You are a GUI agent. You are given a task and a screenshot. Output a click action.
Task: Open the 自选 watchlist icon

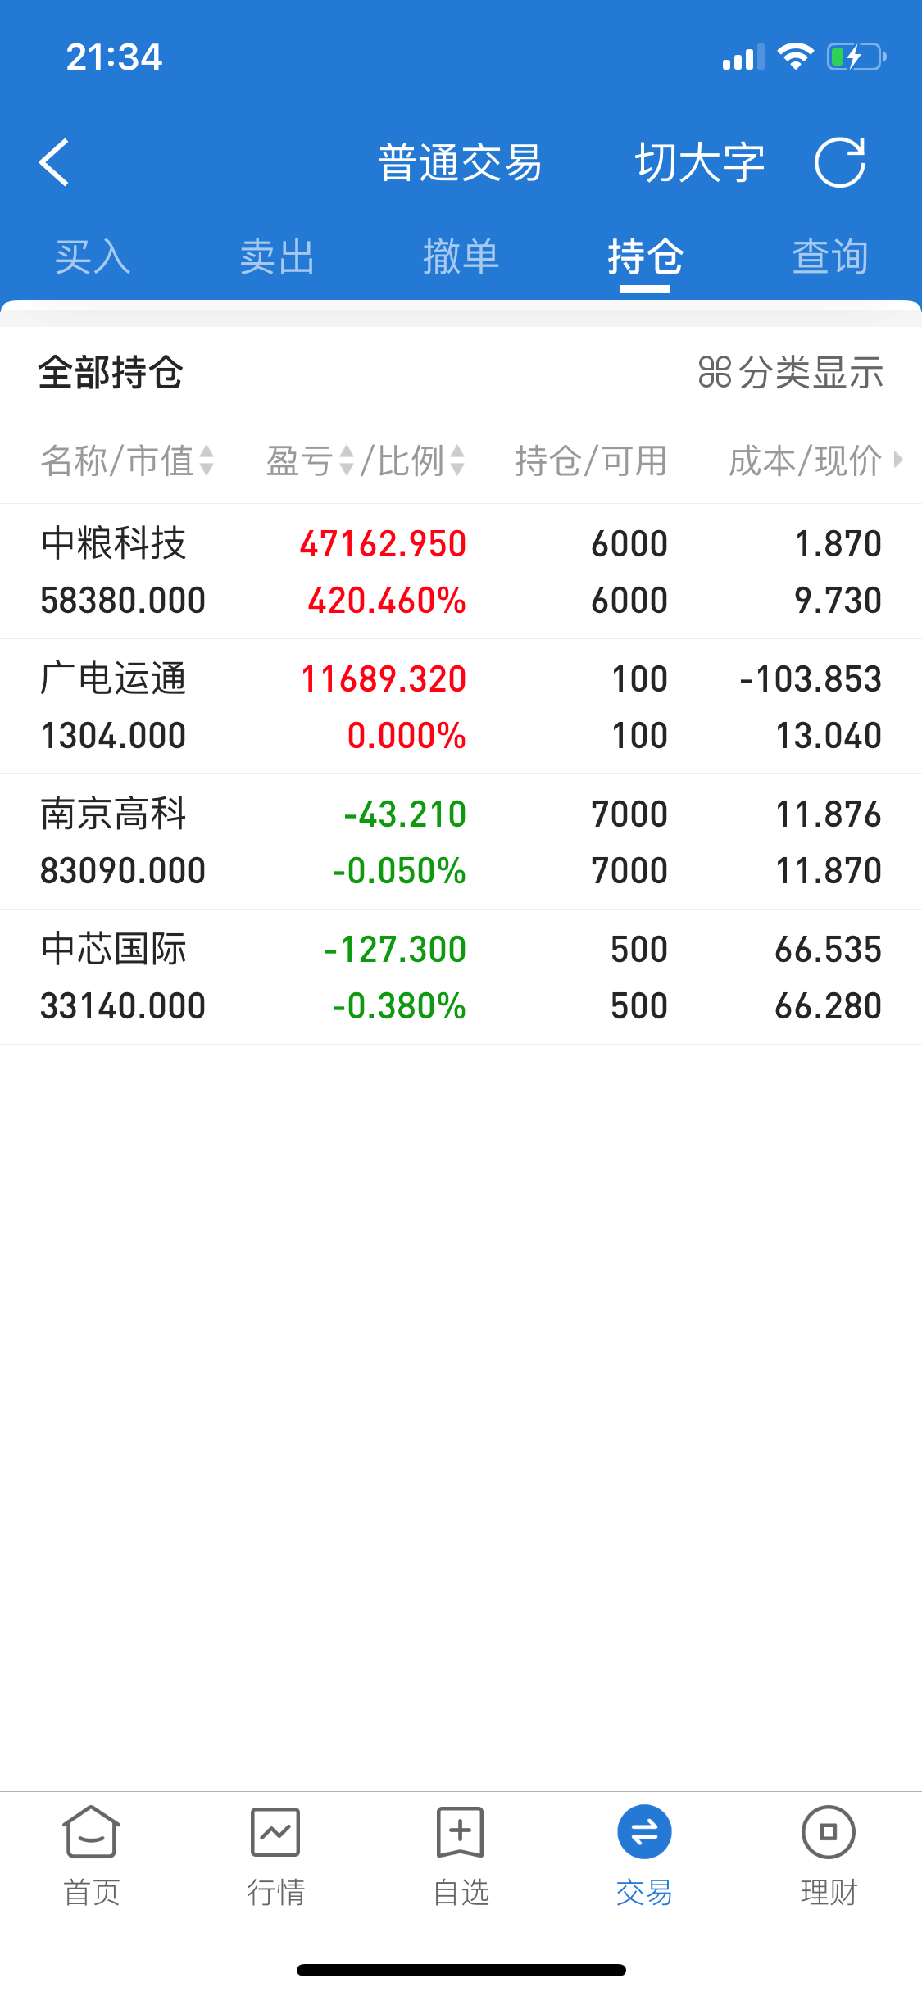tap(461, 1832)
